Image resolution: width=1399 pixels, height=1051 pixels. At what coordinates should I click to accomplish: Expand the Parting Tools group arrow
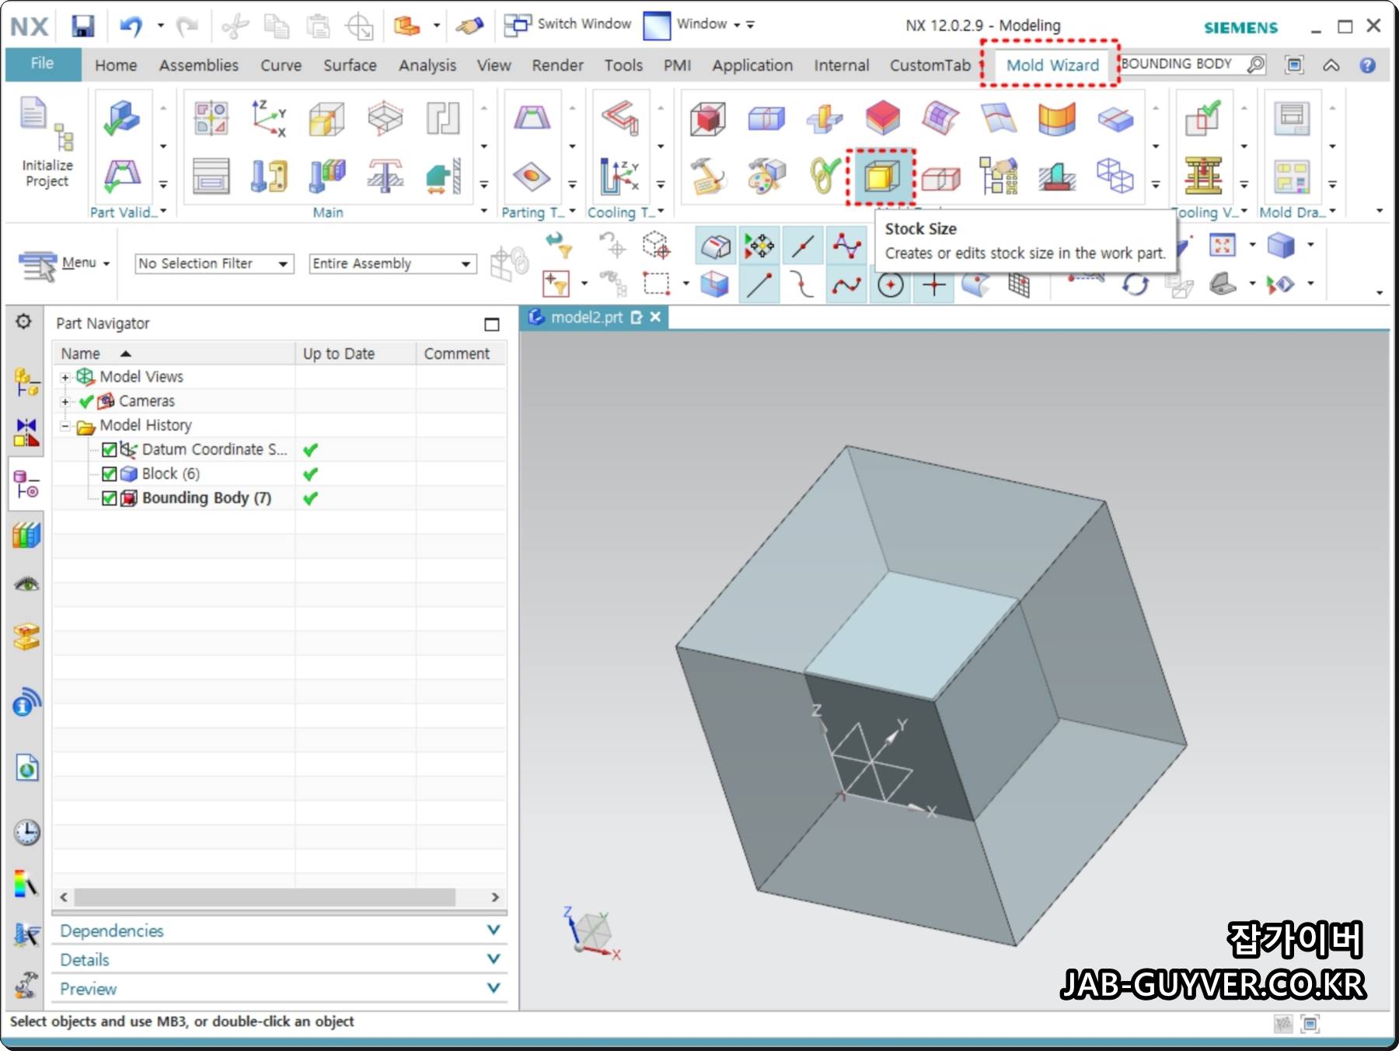(572, 211)
